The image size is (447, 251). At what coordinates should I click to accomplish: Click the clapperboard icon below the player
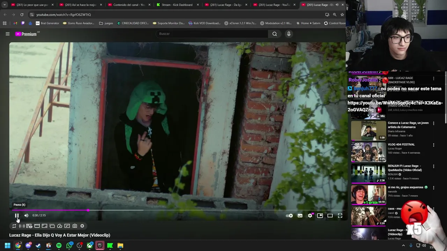click(37, 226)
